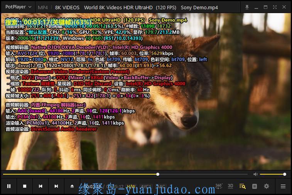Toggle fullscreen mode in title bar
292x195 pixels.
tap(275, 7)
